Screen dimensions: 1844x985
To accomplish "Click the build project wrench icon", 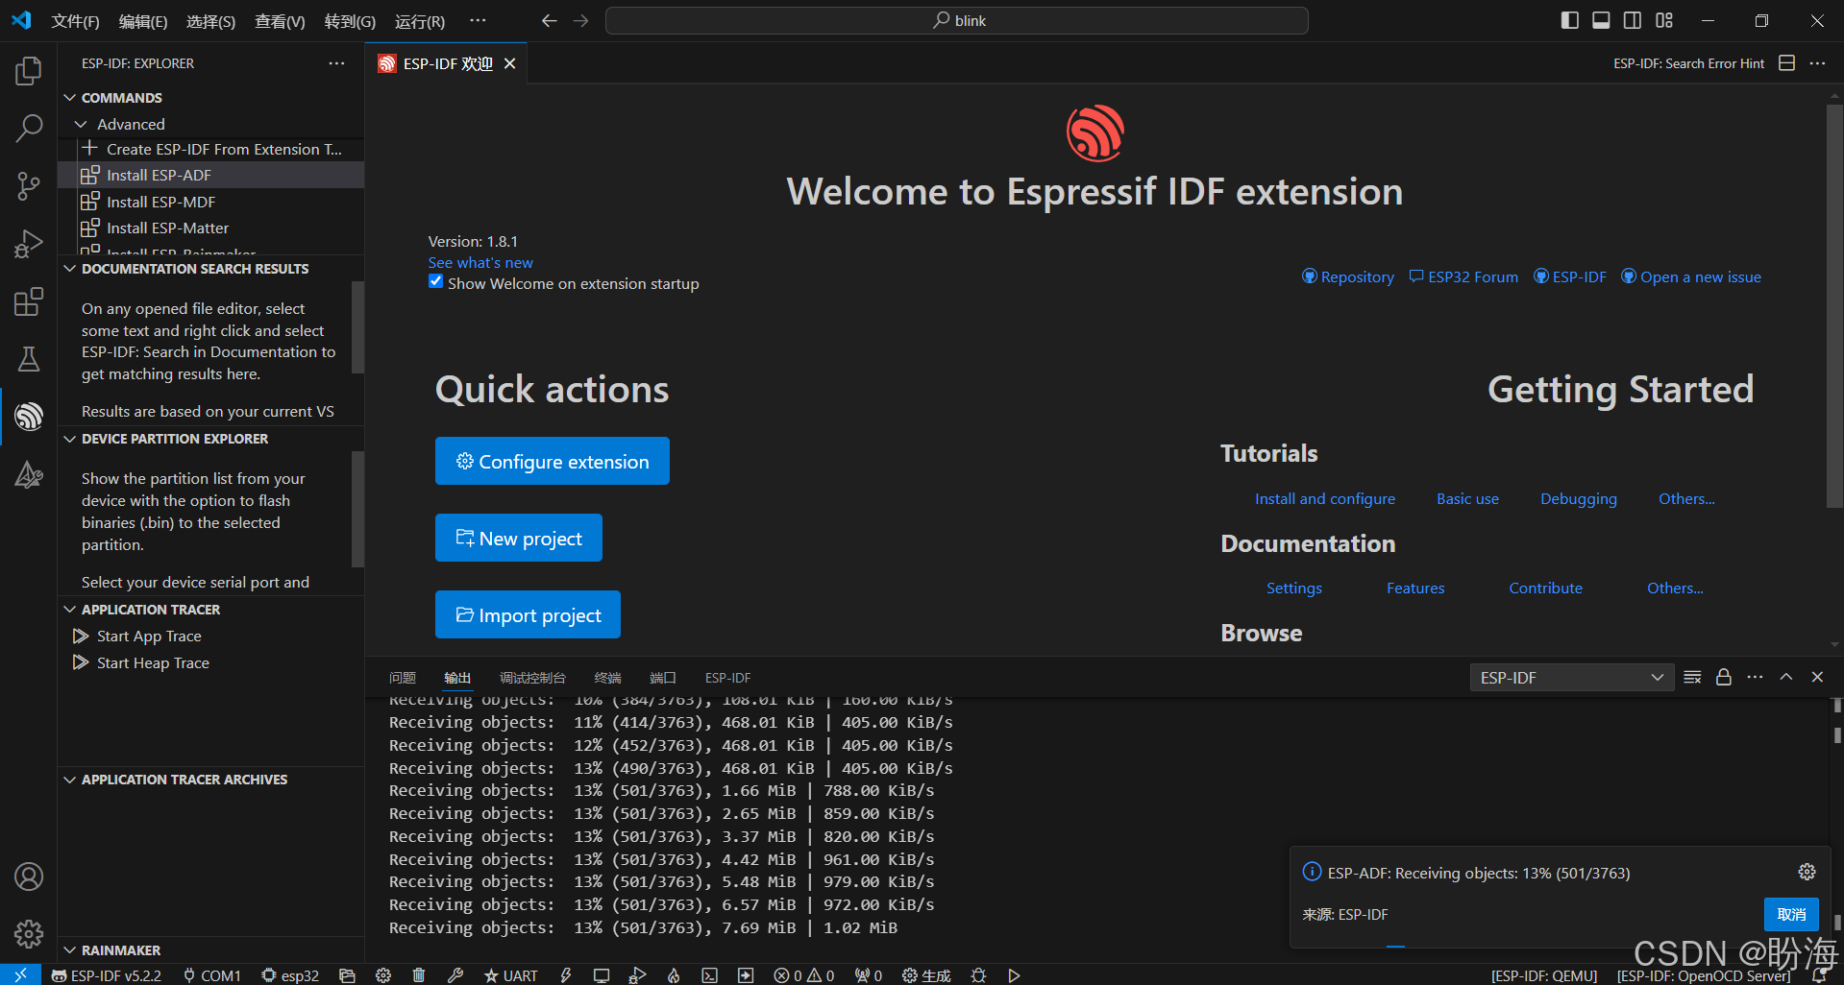I will click(455, 975).
